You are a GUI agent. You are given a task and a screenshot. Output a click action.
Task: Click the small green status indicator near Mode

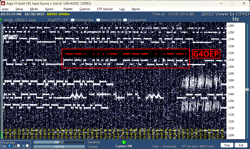coord(2,20)
